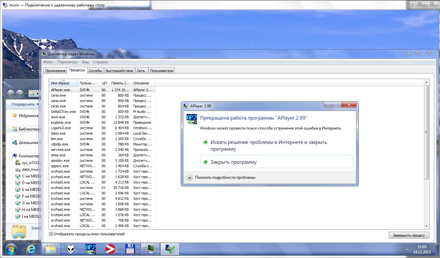440x258 pixels.
Task: Select spoolsv.exe process row
Action: [x=102, y=160]
